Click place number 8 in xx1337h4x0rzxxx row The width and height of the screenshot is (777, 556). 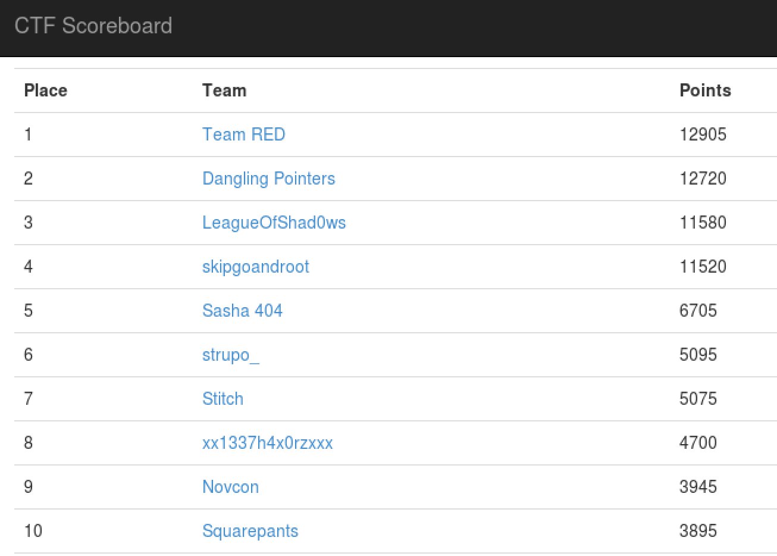pyautogui.click(x=28, y=442)
